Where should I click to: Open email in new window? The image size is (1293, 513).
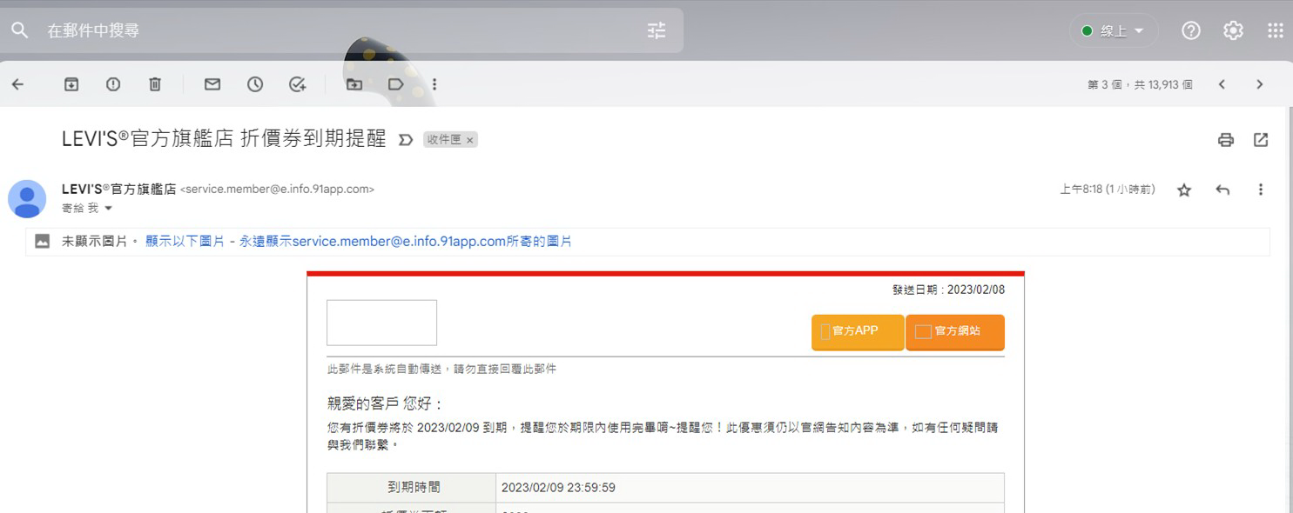tap(1261, 140)
